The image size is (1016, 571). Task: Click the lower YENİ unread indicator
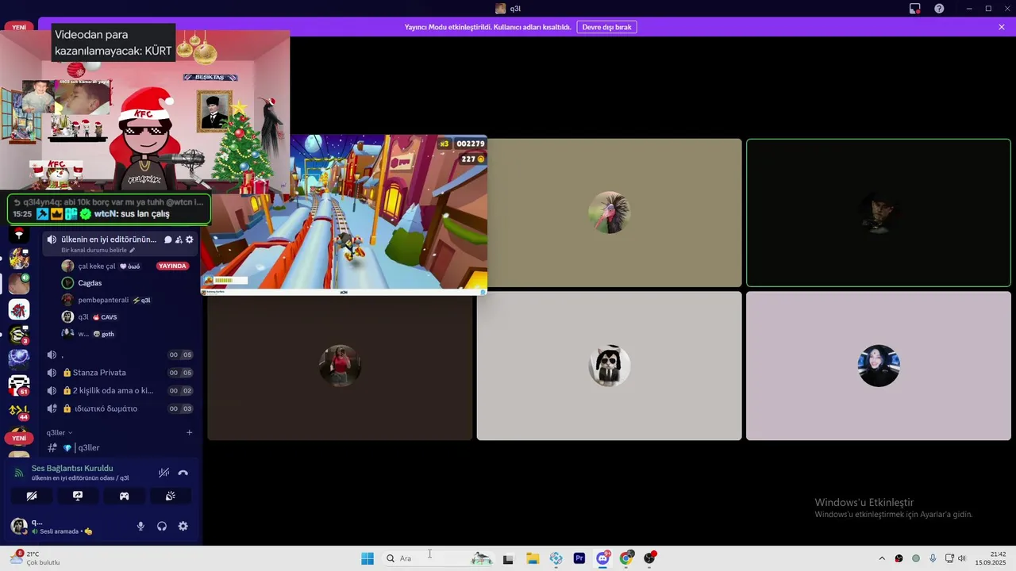[x=19, y=438]
